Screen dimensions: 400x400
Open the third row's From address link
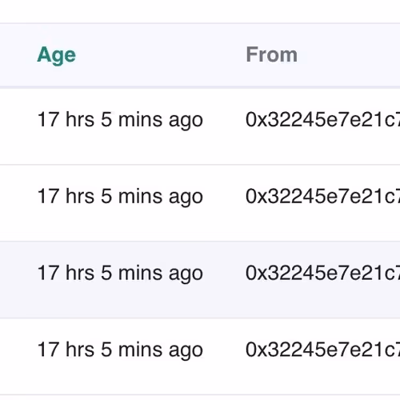click(322, 273)
